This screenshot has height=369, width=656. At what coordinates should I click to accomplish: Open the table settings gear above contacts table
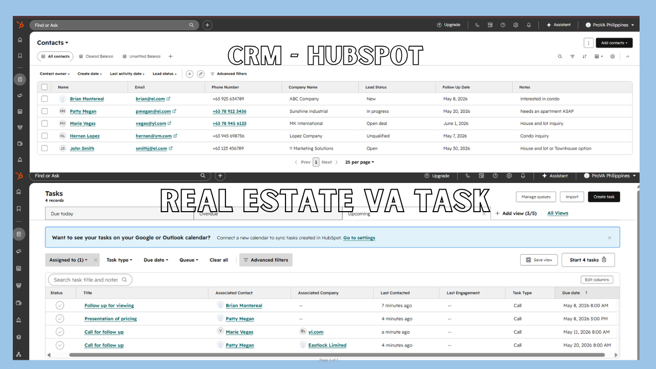click(x=612, y=56)
